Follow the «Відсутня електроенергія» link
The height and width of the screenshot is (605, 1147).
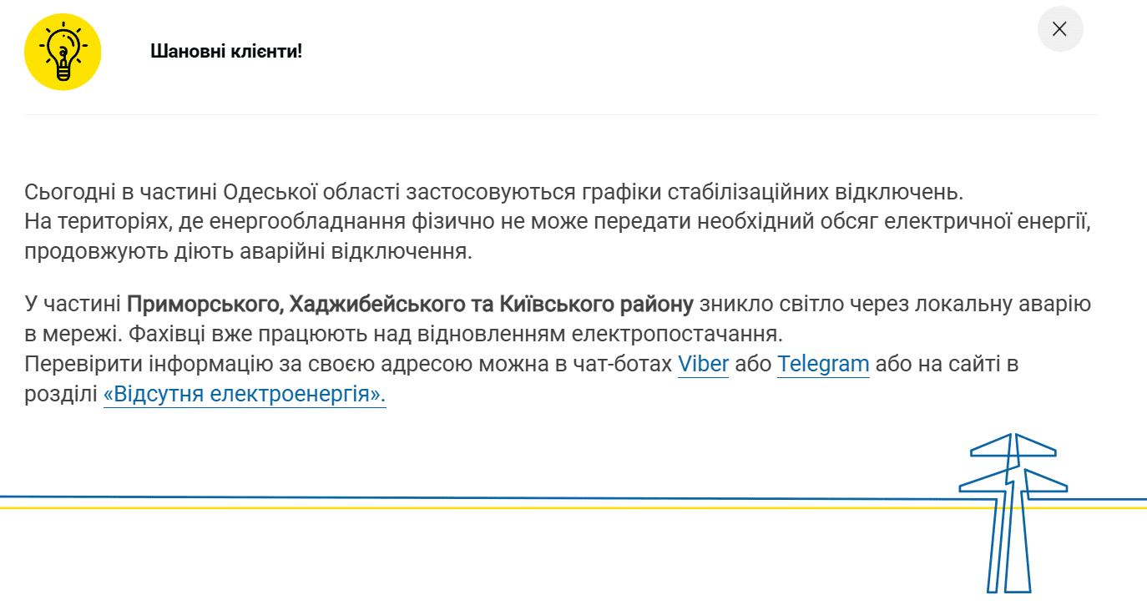245,395
